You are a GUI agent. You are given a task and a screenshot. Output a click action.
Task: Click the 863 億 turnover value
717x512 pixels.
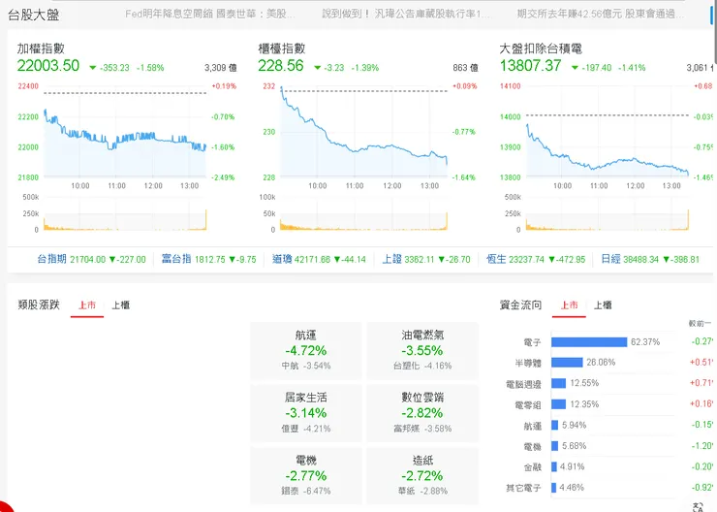coord(465,68)
